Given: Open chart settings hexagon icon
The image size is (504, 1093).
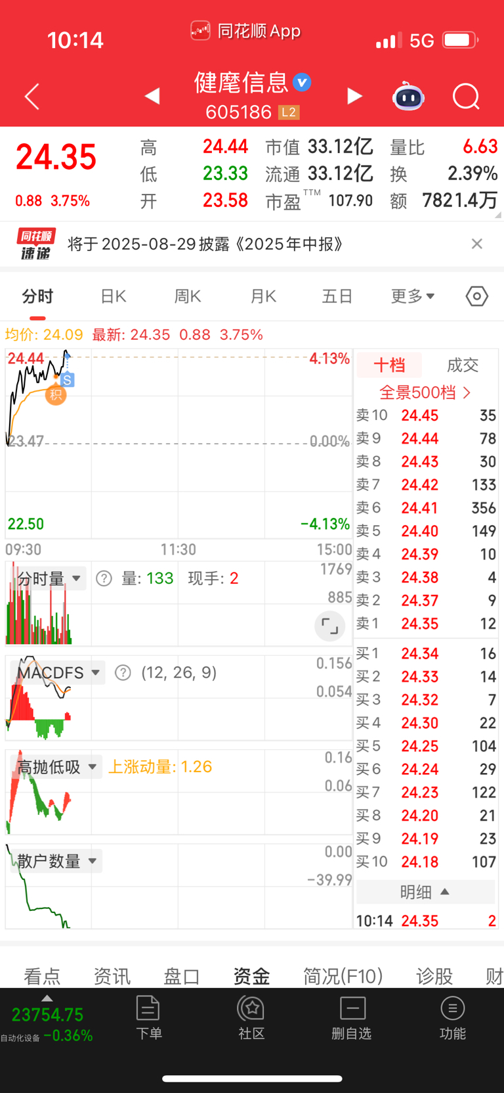Looking at the screenshot, I should tap(477, 296).
